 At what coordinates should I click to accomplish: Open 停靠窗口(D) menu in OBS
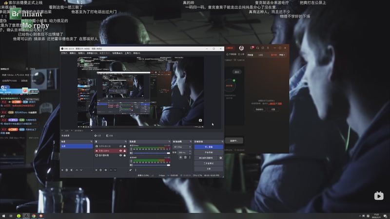[x=92, y=53]
